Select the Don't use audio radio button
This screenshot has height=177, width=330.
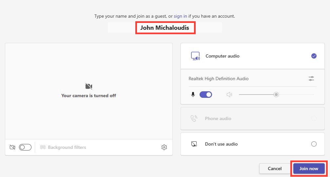click(314, 144)
